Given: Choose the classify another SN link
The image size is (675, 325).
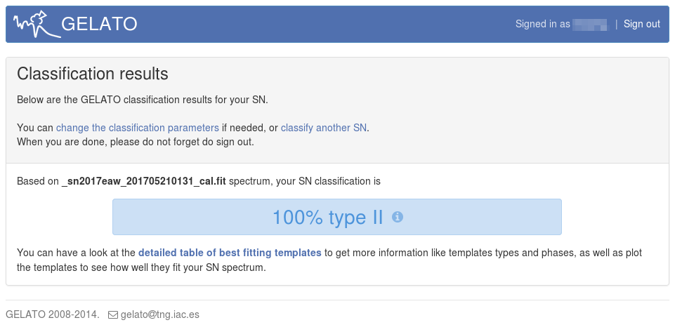Looking at the screenshot, I should click(324, 128).
